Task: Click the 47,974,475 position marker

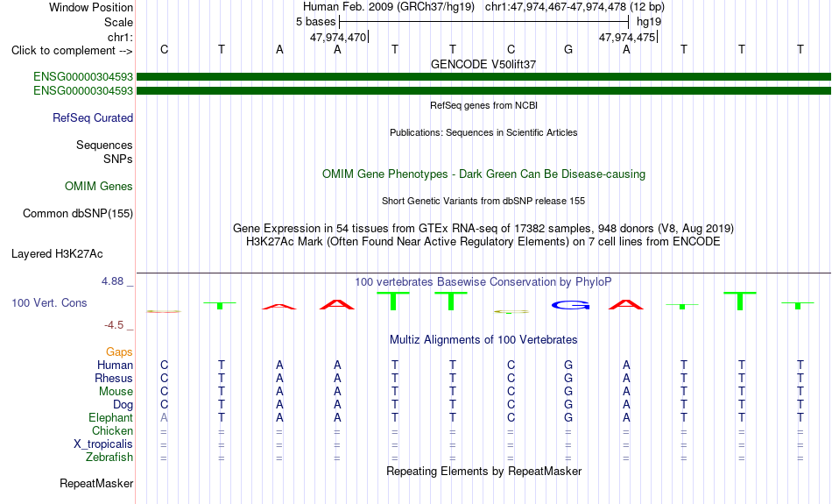Action: 628,37
